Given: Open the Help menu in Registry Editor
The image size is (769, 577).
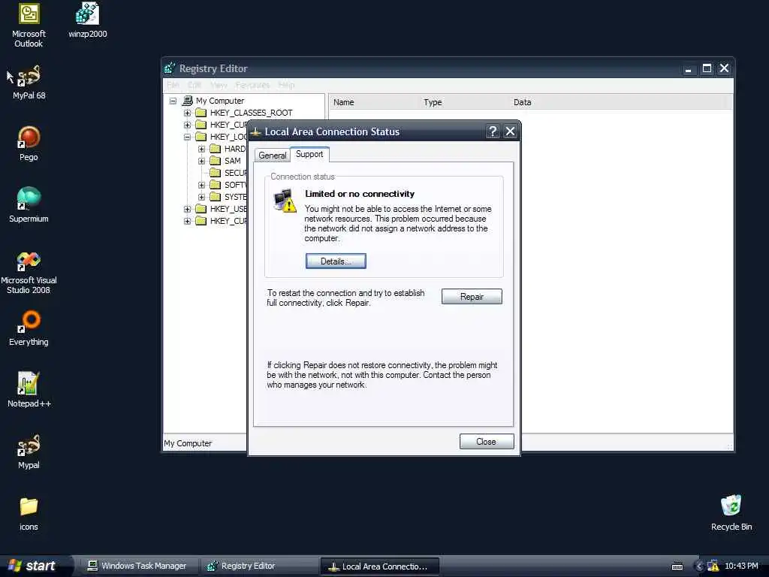Looking at the screenshot, I should tap(286, 85).
